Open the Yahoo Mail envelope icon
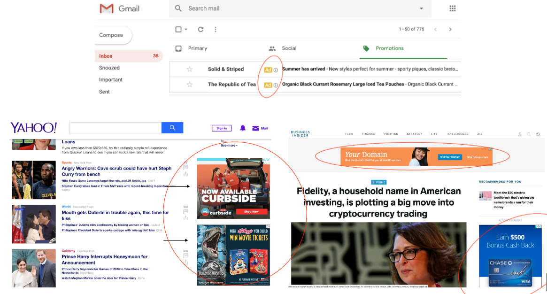This screenshot has height=294, width=547. 255,128
